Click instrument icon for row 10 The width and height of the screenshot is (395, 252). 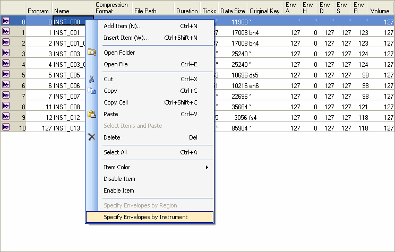pos(6,127)
